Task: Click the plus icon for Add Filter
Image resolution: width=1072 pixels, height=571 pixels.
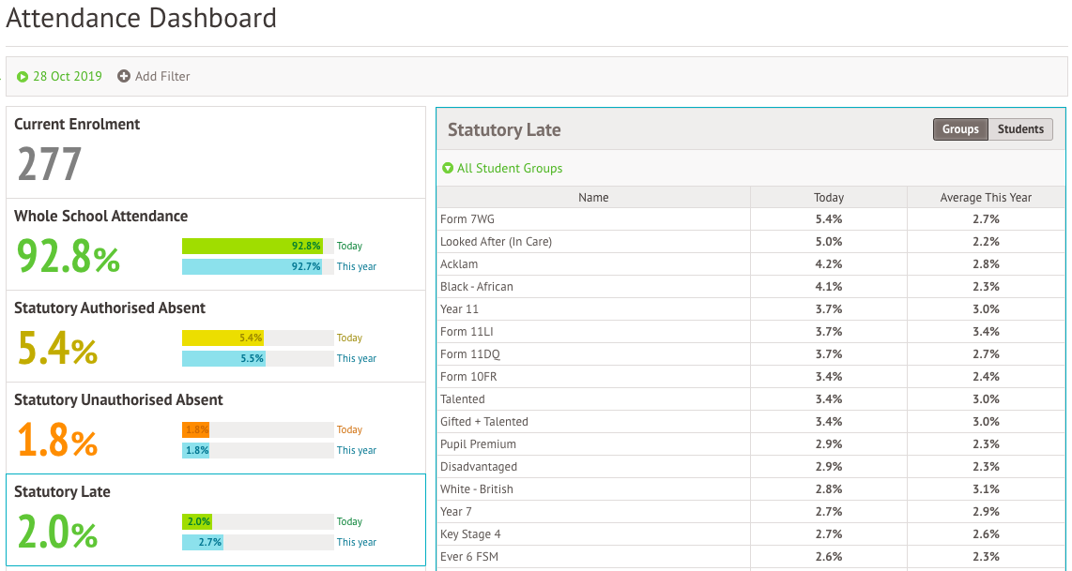Action: tap(124, 77)
